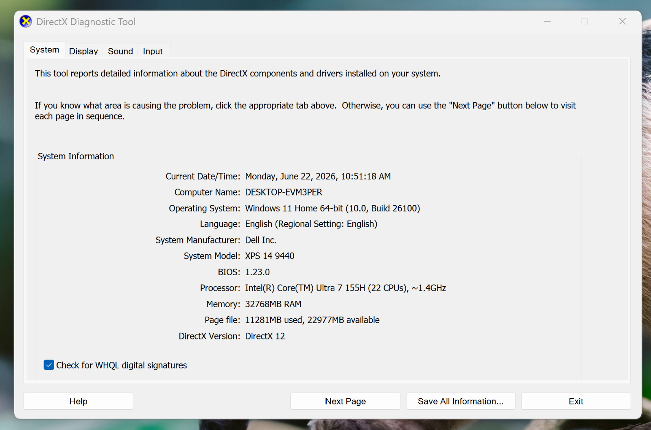This screenshot has height=430, width=651.
Task: Click the 'DirectX Version:' label
Action: point(210,337)
